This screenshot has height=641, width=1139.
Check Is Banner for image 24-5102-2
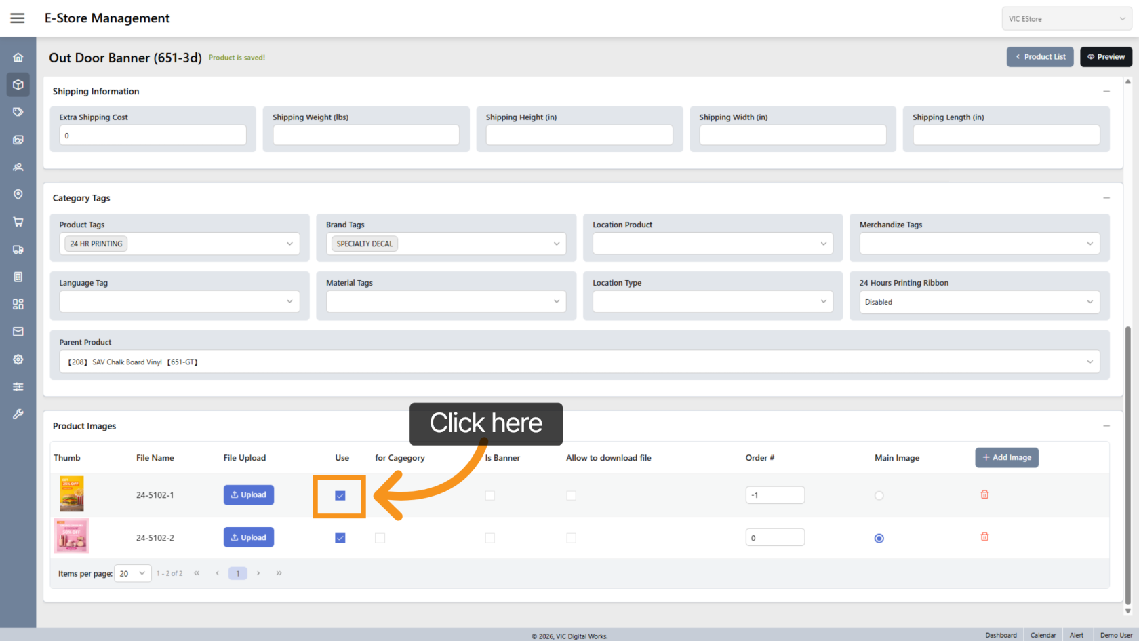click(x=489, y=538)
